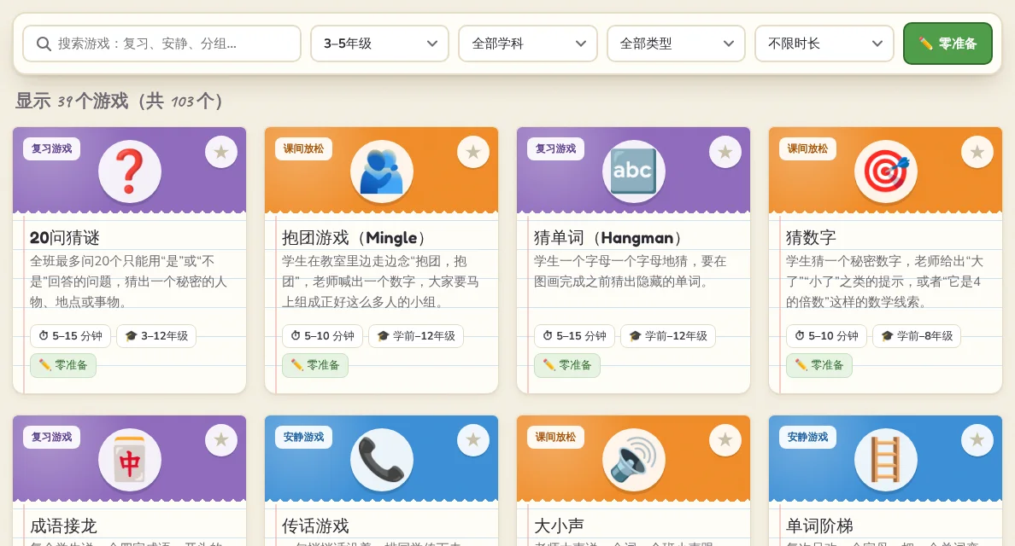Open the 全部学科 subject dropdown
This screenshot has width=1015, height=546.
pyautogui.click(x=527, y=44)
